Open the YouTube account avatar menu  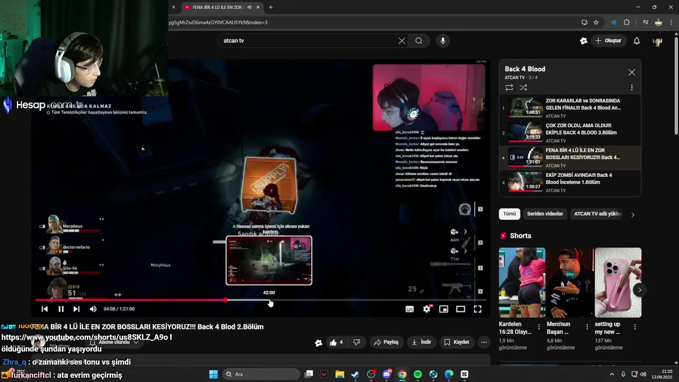(658, 41)
